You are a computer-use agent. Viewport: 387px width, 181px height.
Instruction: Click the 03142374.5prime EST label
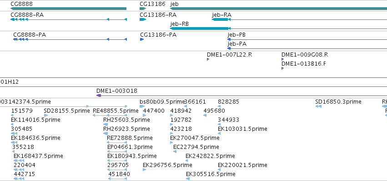coord(25,102)
